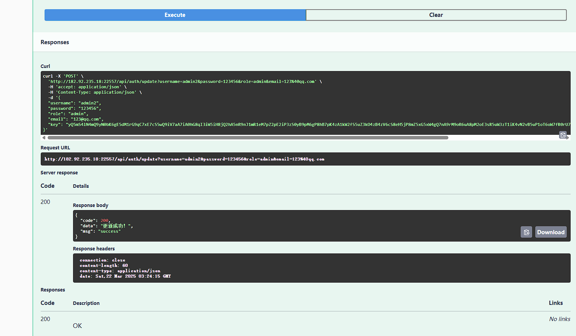The image size is (576, 336).
Task: Download the response body
Action: [x=551, y=232]
